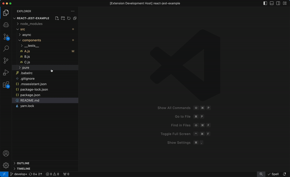The height and width of the screenshot is (177, 290).
Task: Expand the OUTLINE section
Action: pyautogui.click(x=45, y=163)
